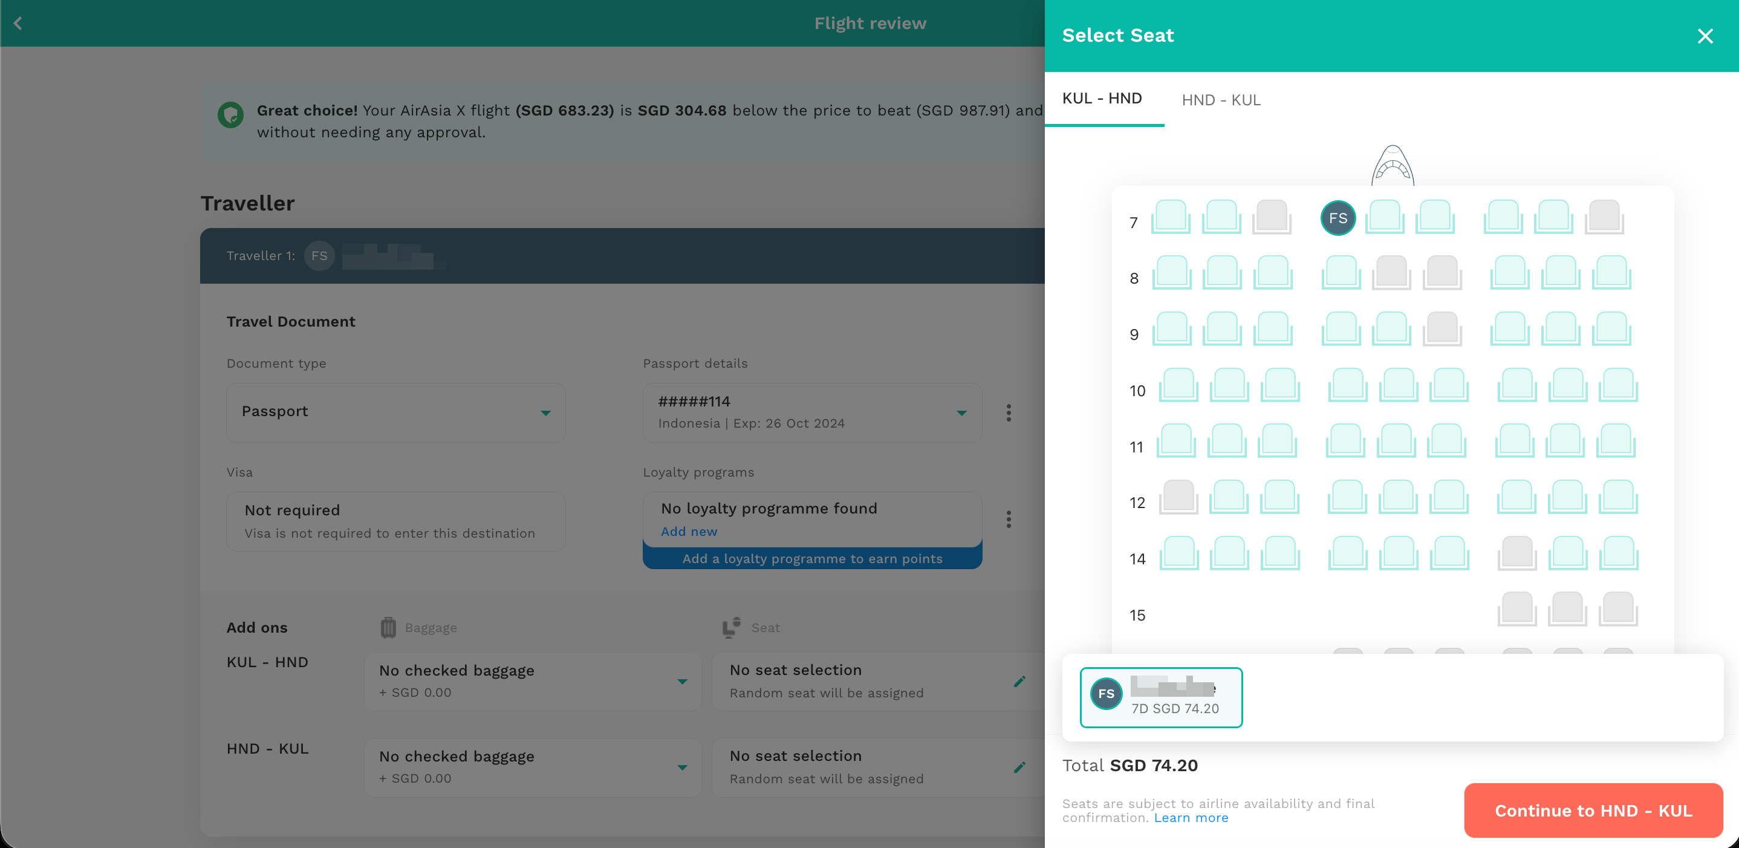Click the green shield icon beside Great choice

(230, 115)
